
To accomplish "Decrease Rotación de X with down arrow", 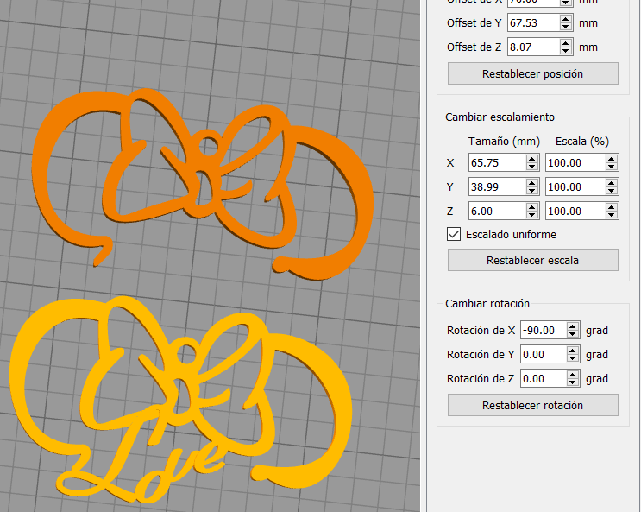I will [573, 334].
